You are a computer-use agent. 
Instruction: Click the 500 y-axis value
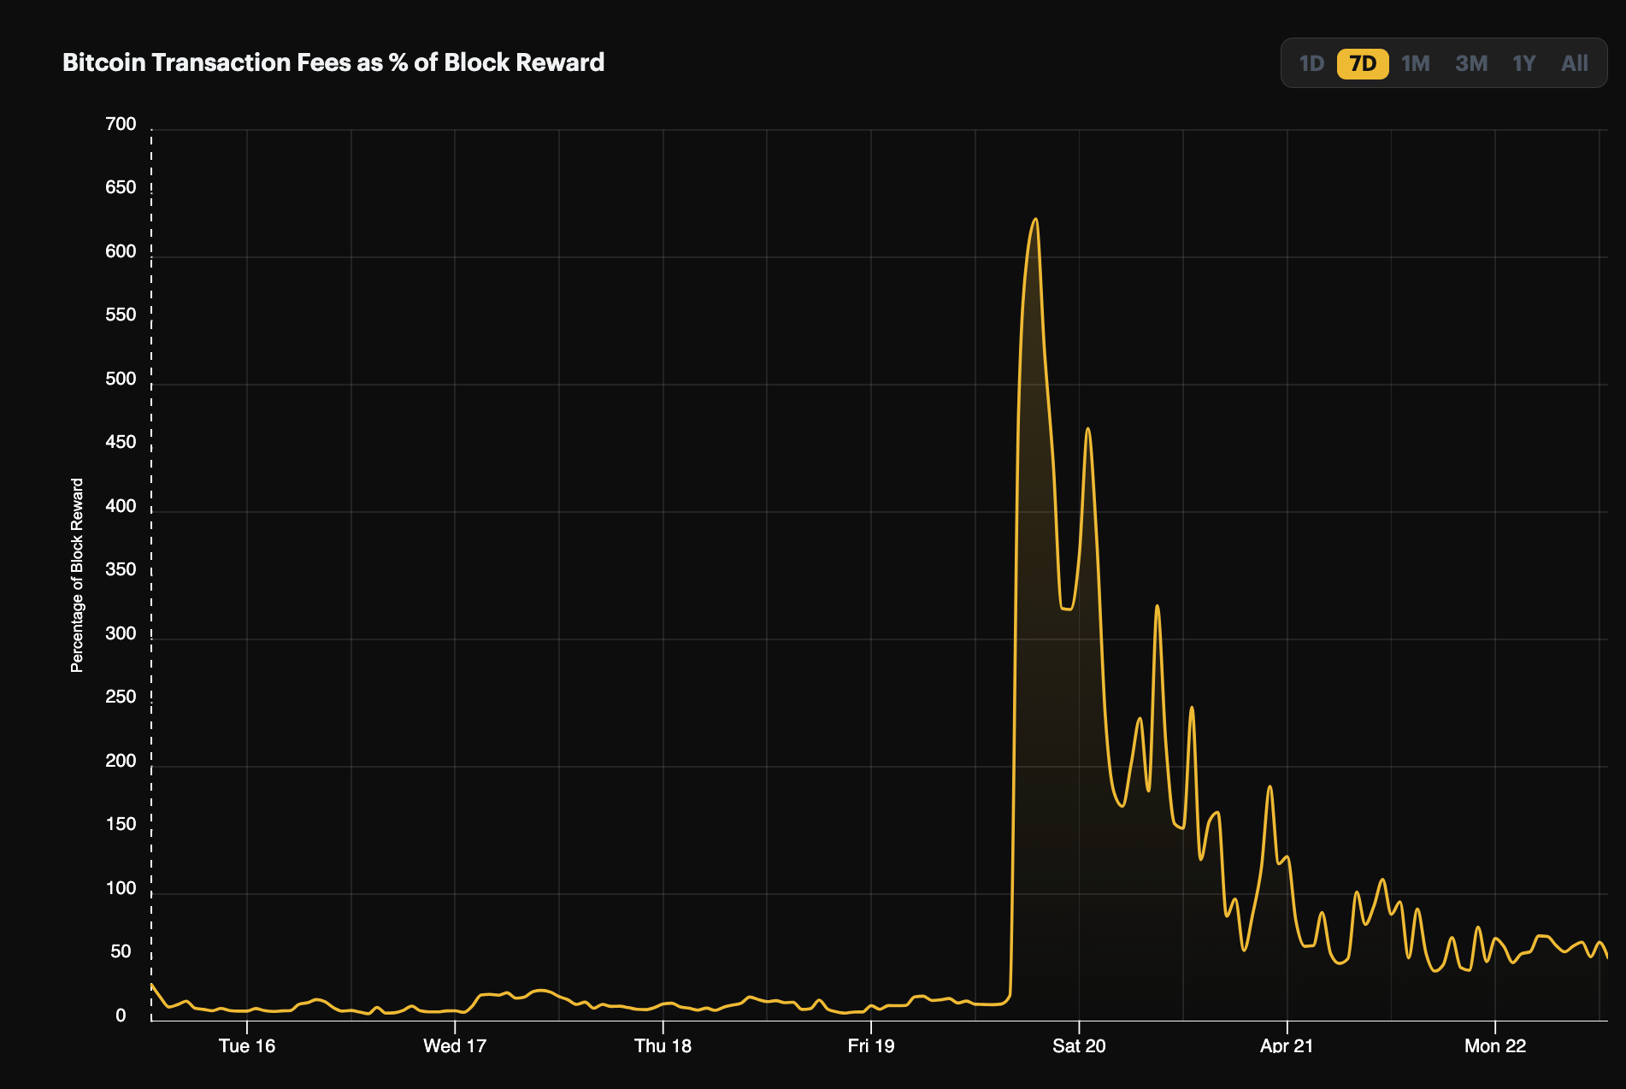coord(121,379)
